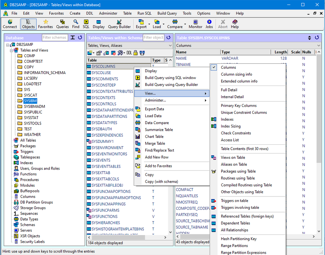Click the table relationships icon after padlock
The image size is (325, 255).
142,53
